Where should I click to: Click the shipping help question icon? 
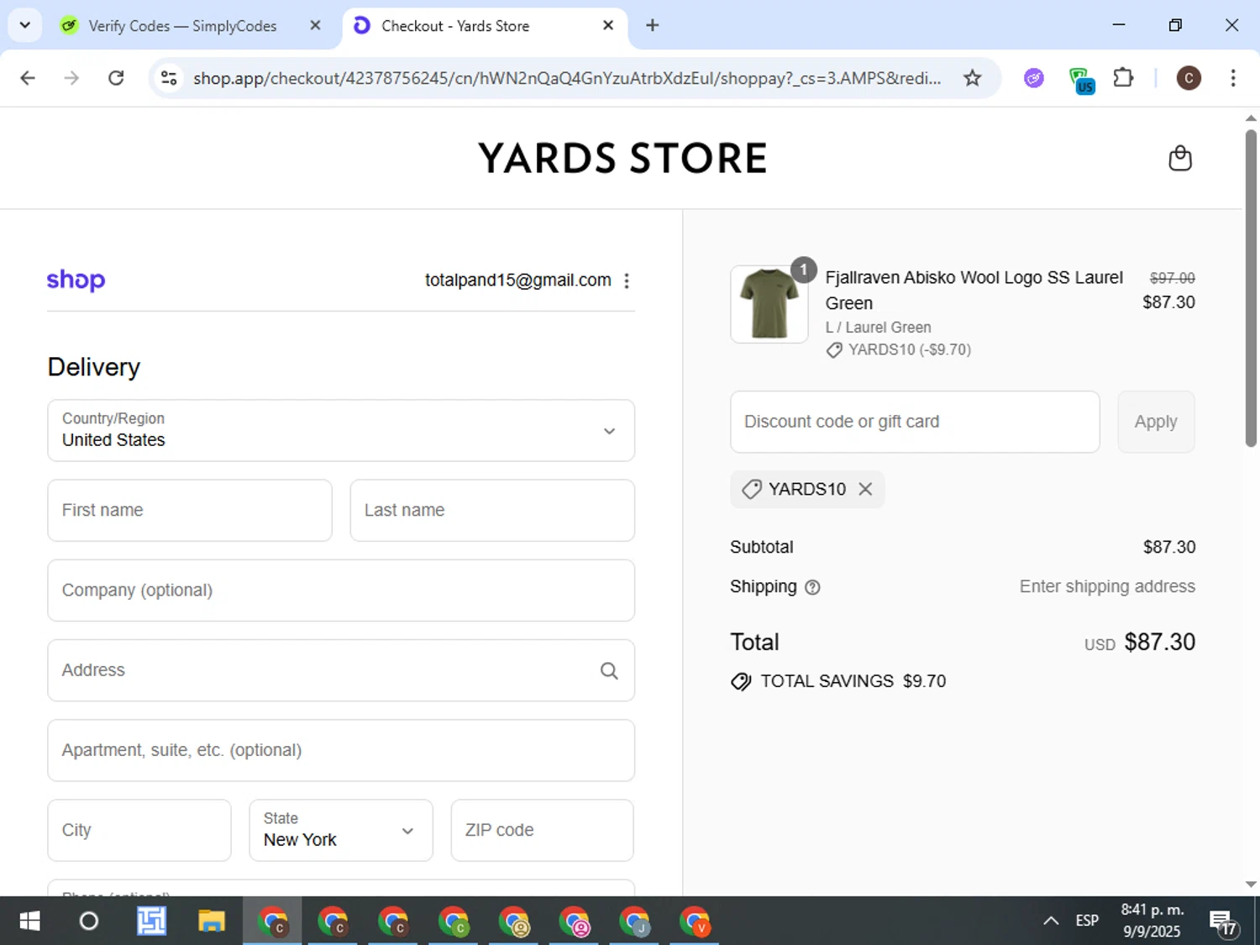812,587
